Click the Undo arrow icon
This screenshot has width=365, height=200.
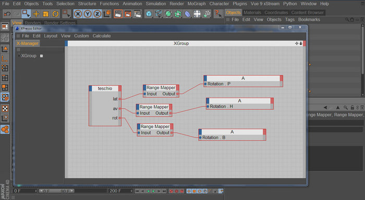coord(7,14)
